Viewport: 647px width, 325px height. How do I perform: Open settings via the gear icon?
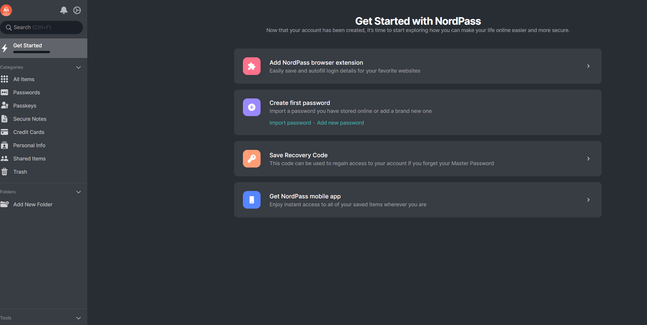click(77, 10)
